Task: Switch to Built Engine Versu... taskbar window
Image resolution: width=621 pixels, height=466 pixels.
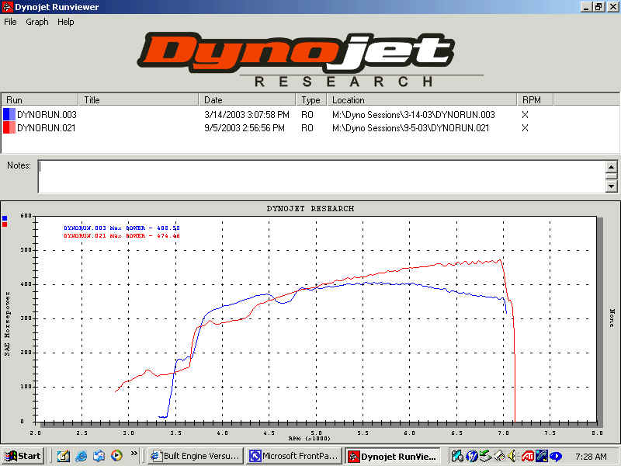Action: pos(195,456)
